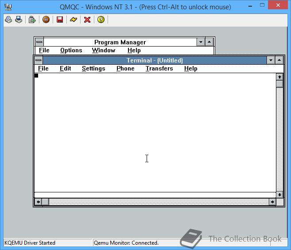Click the Terminal vertical scroll up arrow
The width and height of the screenshot is (291, 250).
[x=279, y=77]
